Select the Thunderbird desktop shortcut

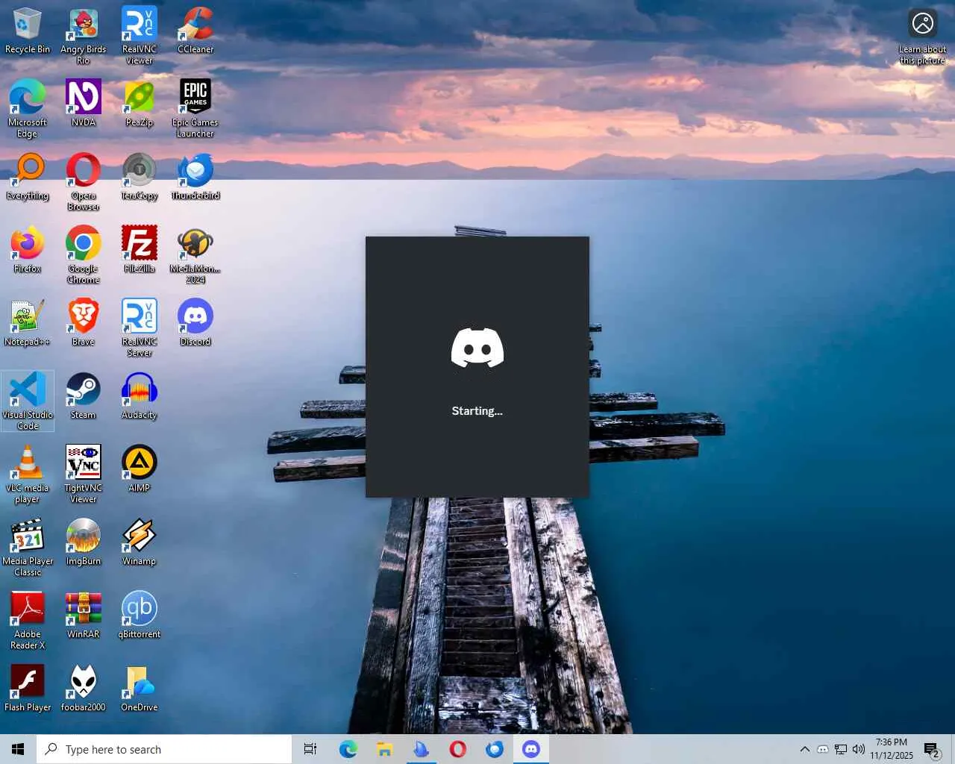pyautogui.click(x=195, y=177)
